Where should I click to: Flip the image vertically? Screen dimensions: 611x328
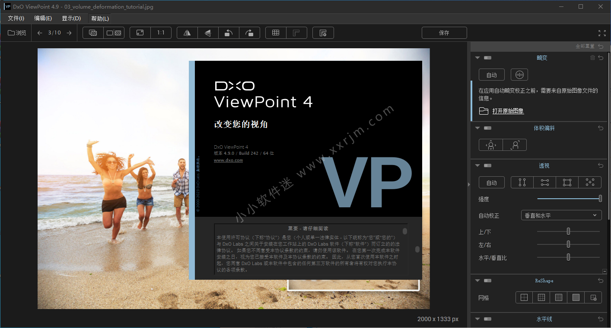(208, 33)
